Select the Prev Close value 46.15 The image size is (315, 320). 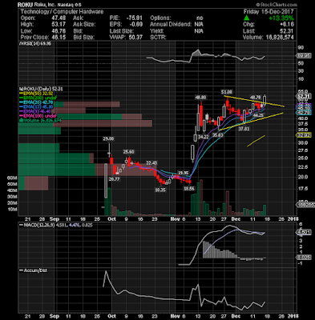pyautogui.click(x=59, y=38)
